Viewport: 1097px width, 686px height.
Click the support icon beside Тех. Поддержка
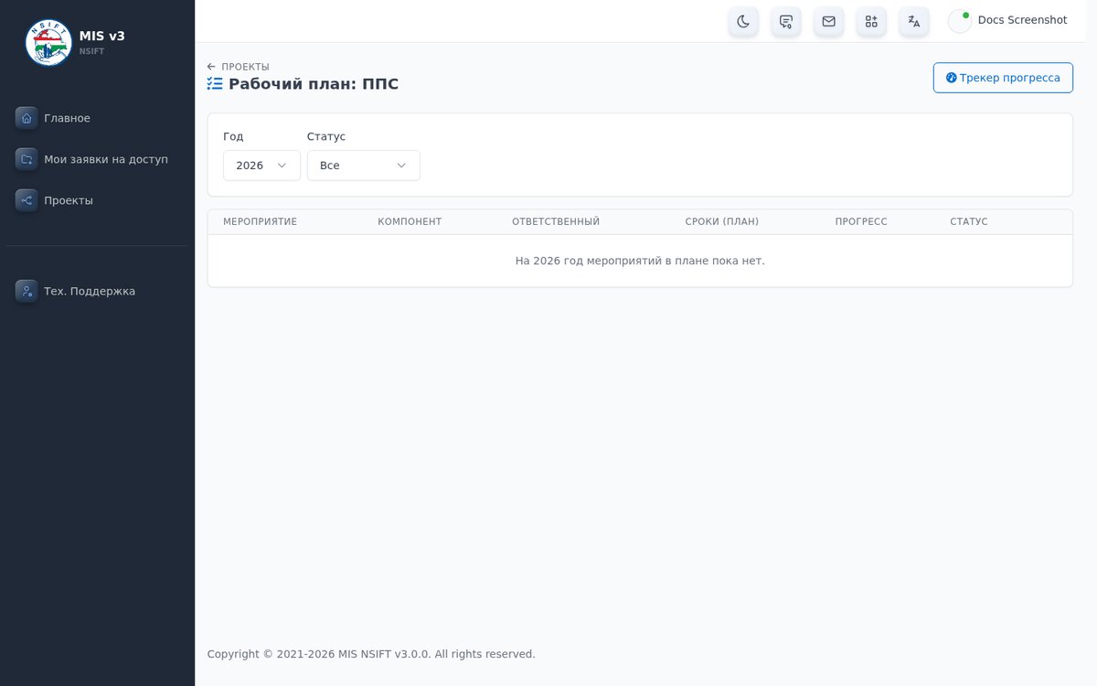click(27, 291)
